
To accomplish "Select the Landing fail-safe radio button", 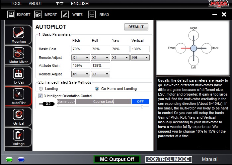I will tap(41, 89).
